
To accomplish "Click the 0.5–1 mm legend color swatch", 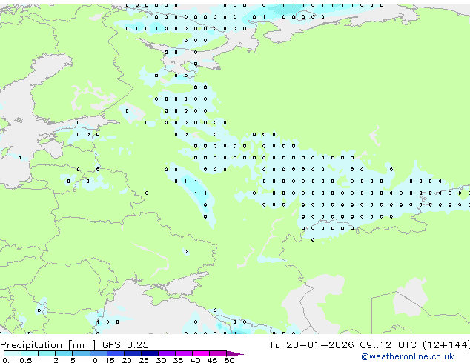I will click(x=30, y=353).
